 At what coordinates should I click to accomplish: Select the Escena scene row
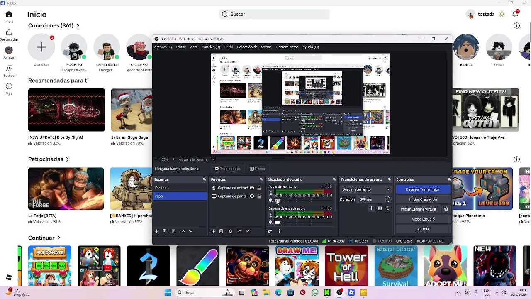[x=180, y=188]
